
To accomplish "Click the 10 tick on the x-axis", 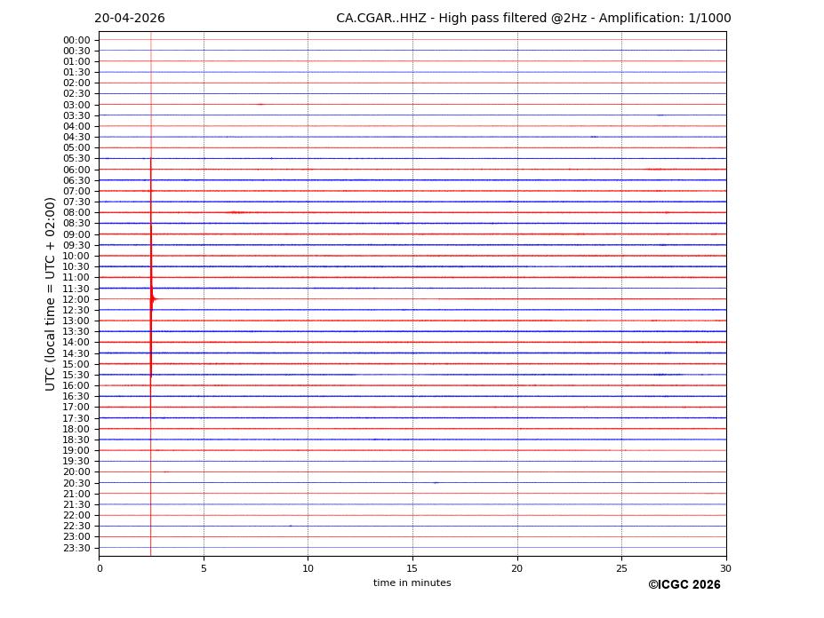I will click(308, 568).
